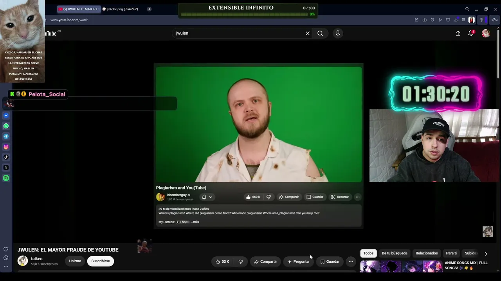The width and height of the screenshot is (501, 281).
Task: Open Messenger from the browser sidebar
Action: tap(6, 116)
